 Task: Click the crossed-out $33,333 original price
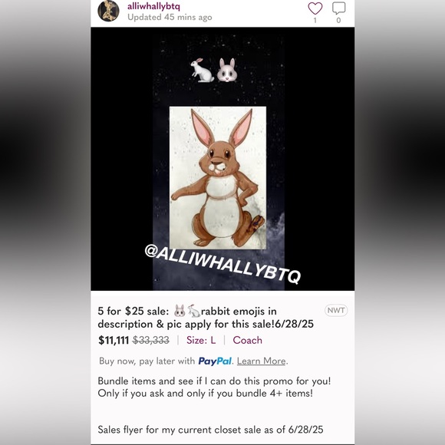click(x=151, y=340)
